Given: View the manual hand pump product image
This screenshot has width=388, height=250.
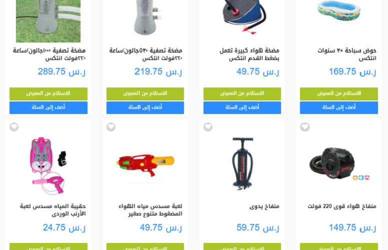Looking at the screenshot, I should tap(242, 163).
